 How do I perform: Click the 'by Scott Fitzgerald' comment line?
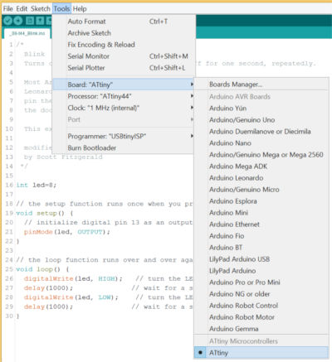(x=63, y=157)
